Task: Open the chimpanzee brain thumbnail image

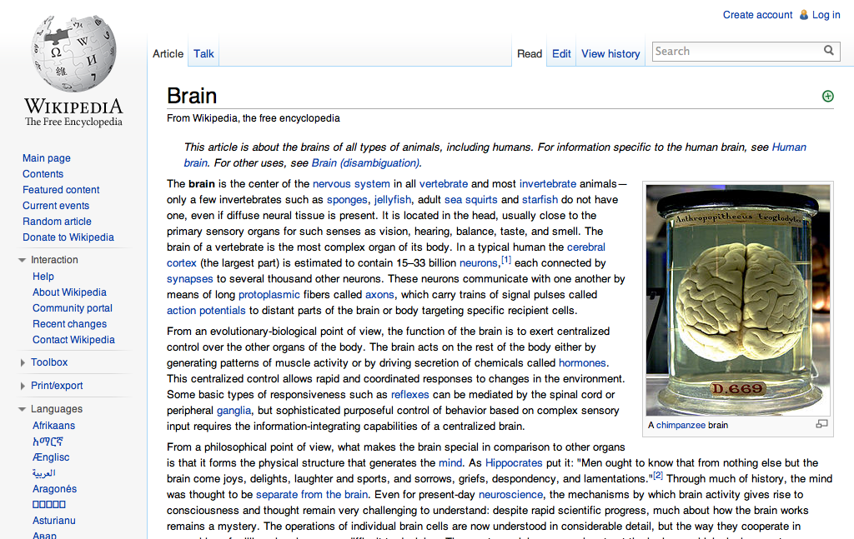Action: point(738,300)
